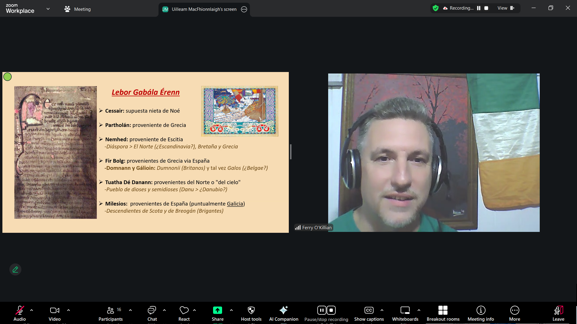Open the Whiteboards tool
The width and height of the screenshot is (577, 324).
tap(405, 313)
